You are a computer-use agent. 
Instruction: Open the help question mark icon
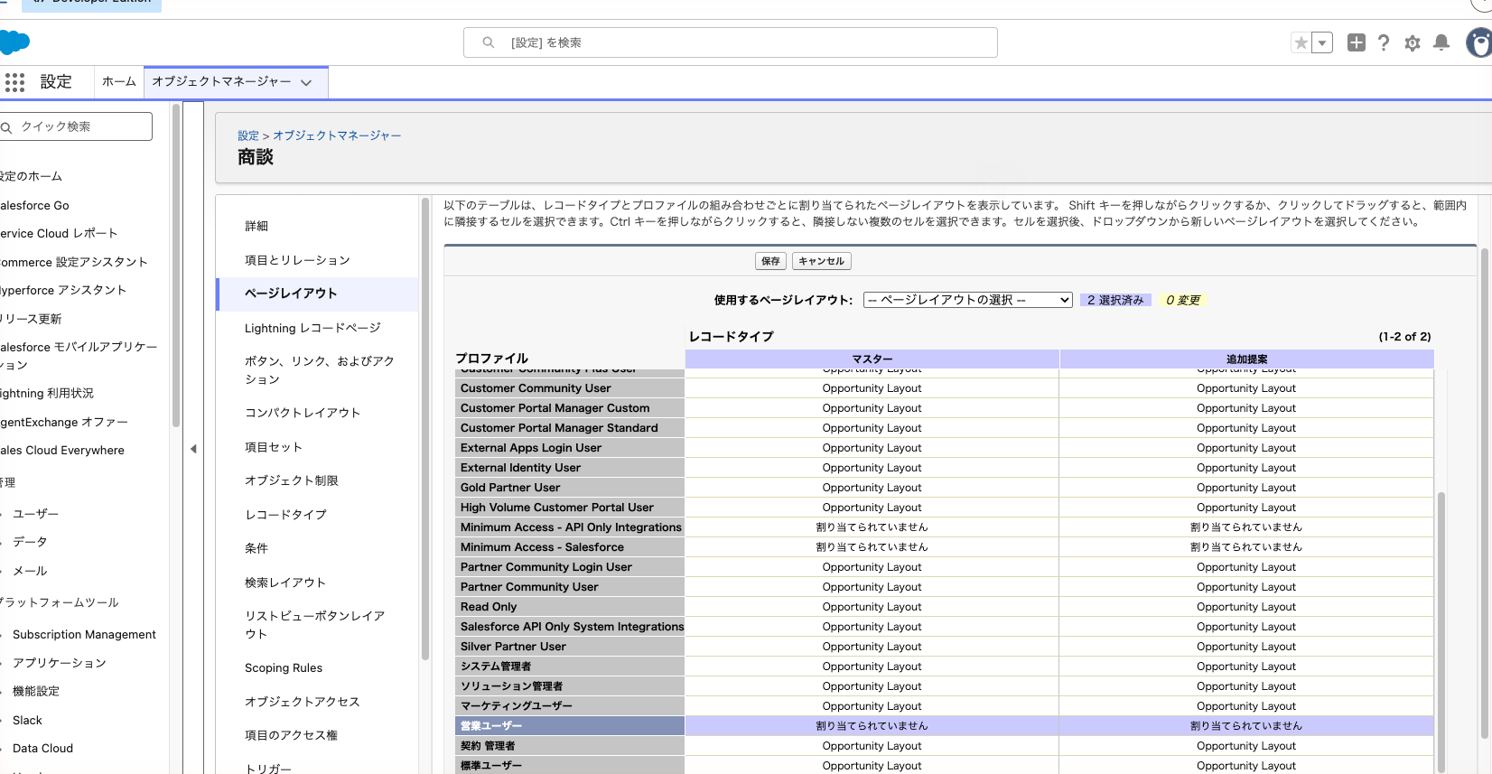(x=1384, y=42)
